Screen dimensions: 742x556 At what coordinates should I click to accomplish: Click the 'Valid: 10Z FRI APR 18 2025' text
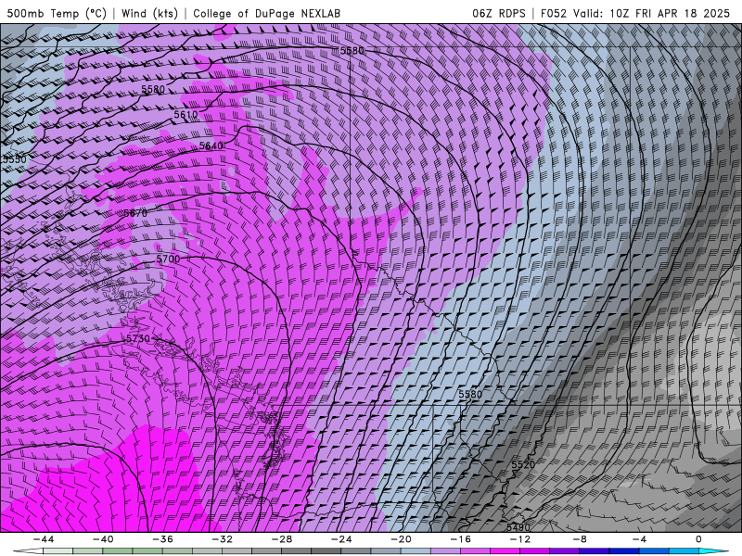pyautogui.click(x=652, y=13)
